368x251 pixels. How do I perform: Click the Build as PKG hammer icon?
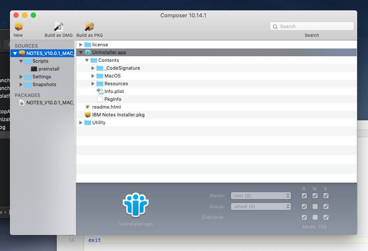click(x=89, y=26)
